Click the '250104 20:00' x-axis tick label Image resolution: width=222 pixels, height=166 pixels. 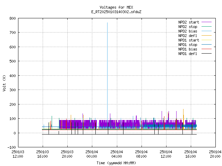[x=215, y=154]
